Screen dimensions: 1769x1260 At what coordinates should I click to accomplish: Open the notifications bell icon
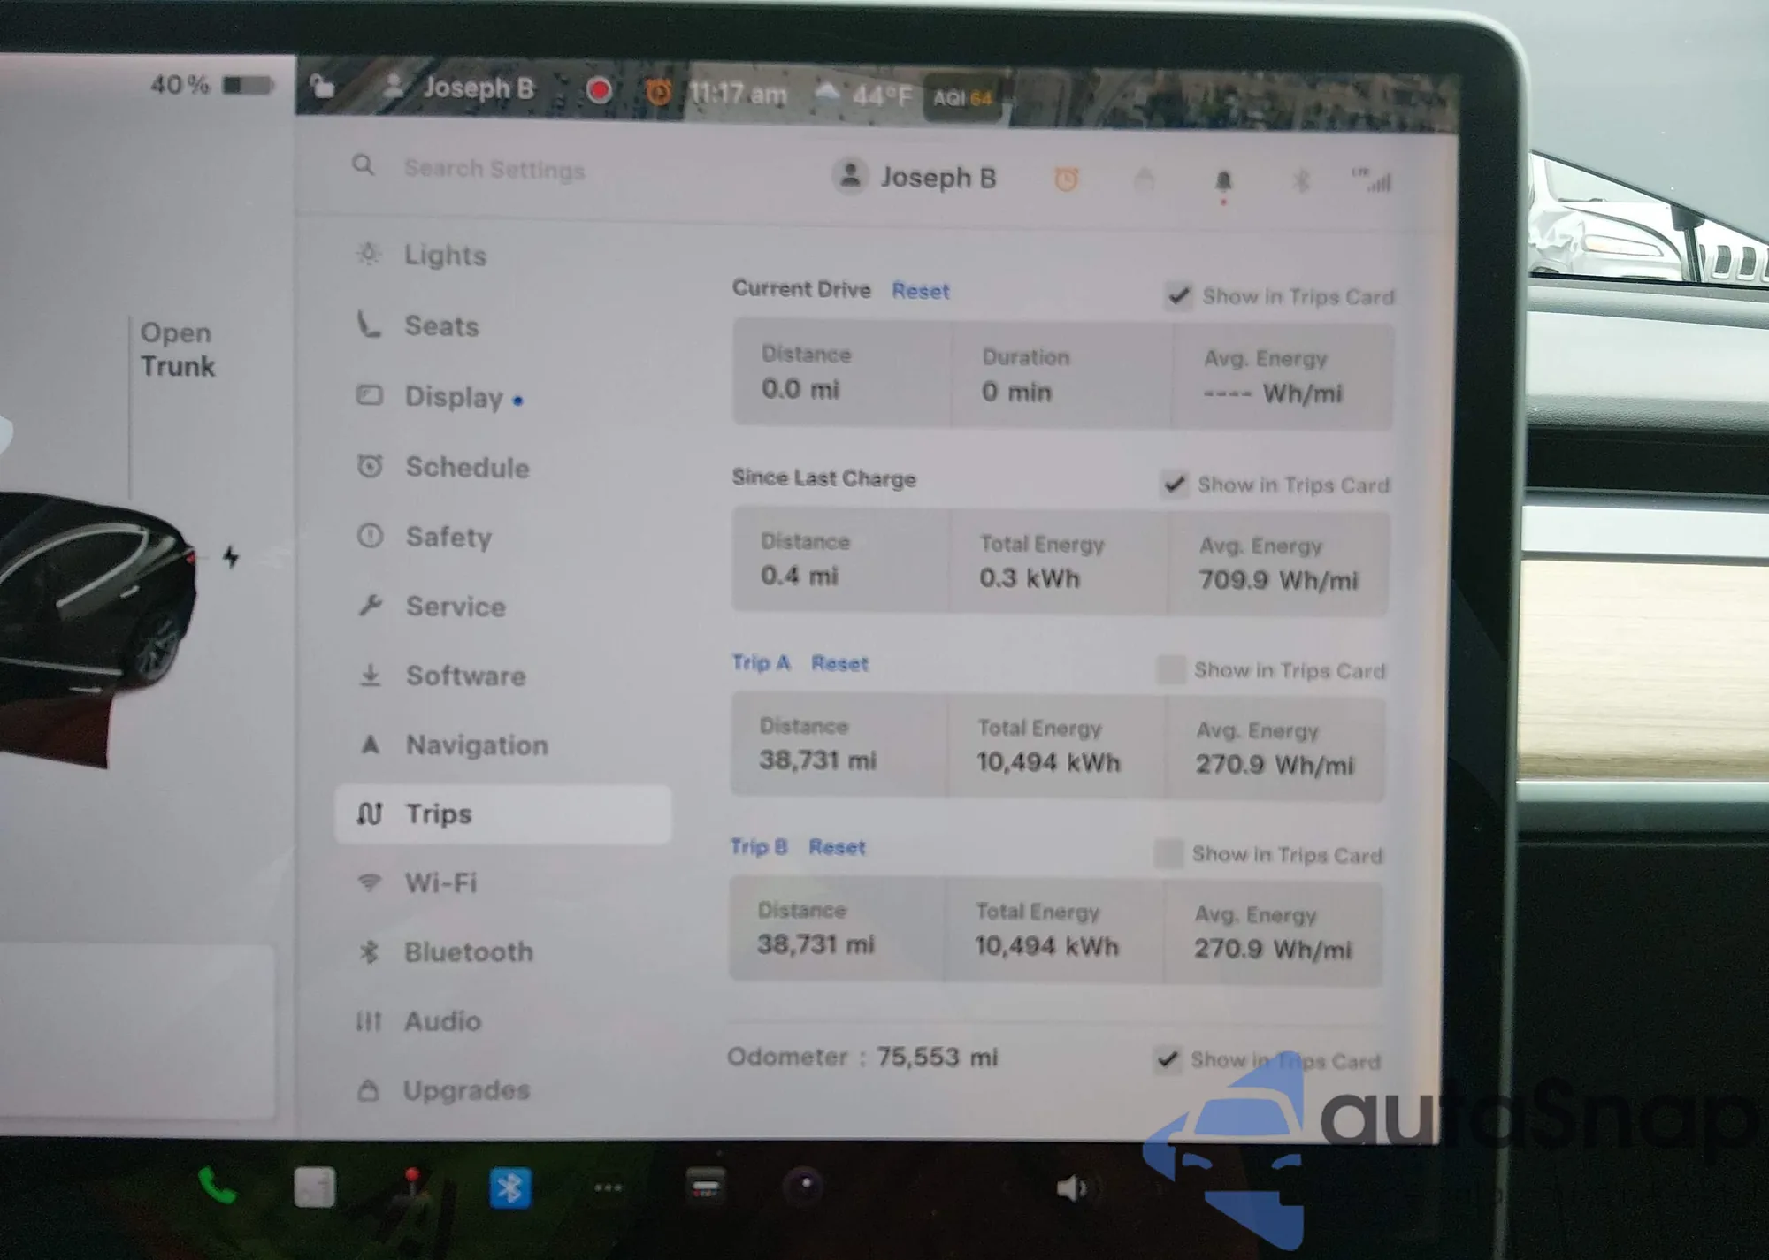point(1223,182)
